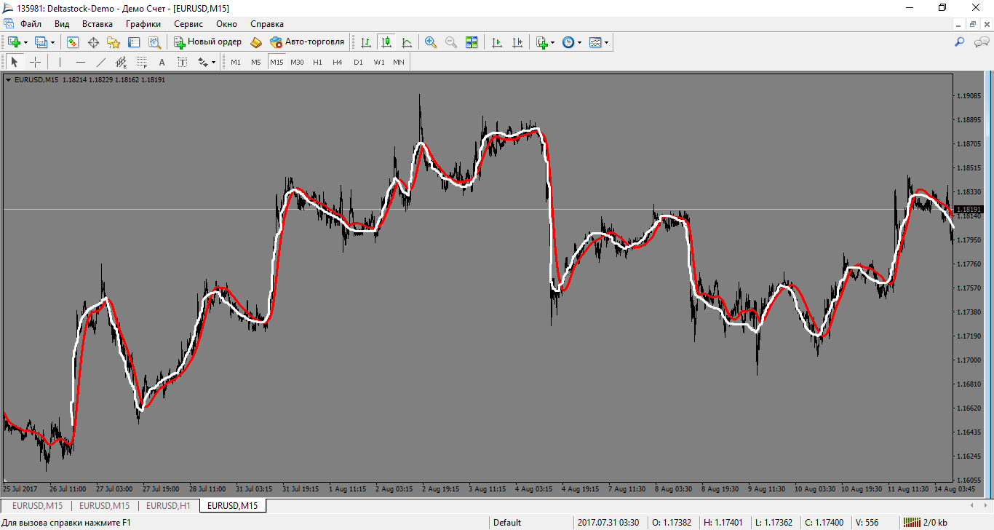The image size is (994, 530).
Task: Switch to Line Chart display
Action: [407, 42]
